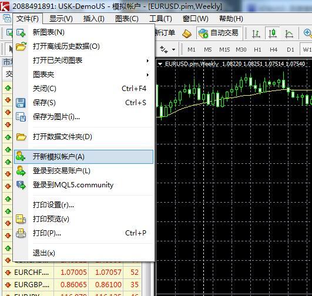The image size is (312, 296).
Task: Click the gold book icon in toolbar
Action: pyautogui.click(x=187, y=33)
